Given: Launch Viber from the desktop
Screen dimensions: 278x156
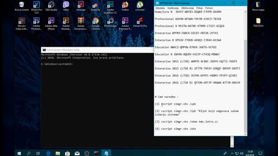Looking at the screenshot, I should (66, 6).
